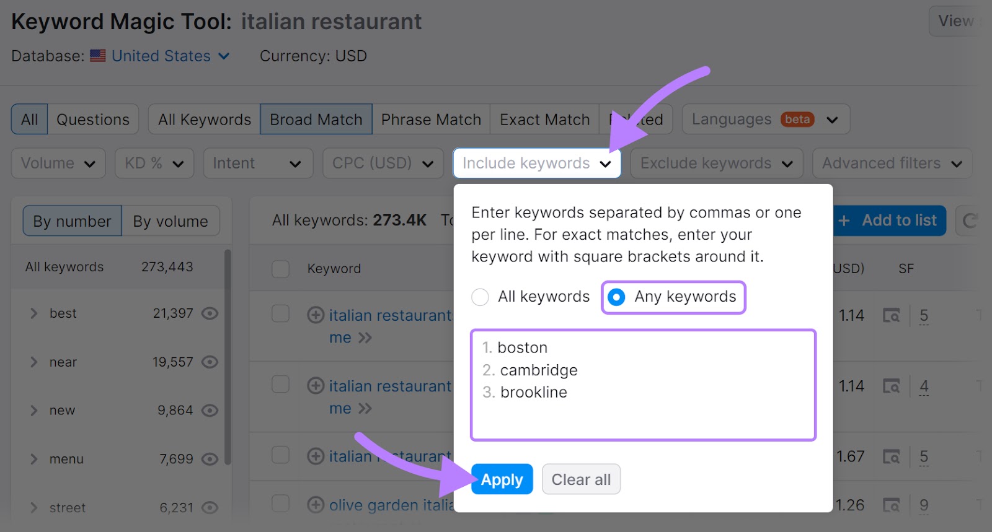Image resolution: width=992 pixels, height=532 pixels.
Task: Select the 'Any keywords' radio button
Action: tap(616, 297)
